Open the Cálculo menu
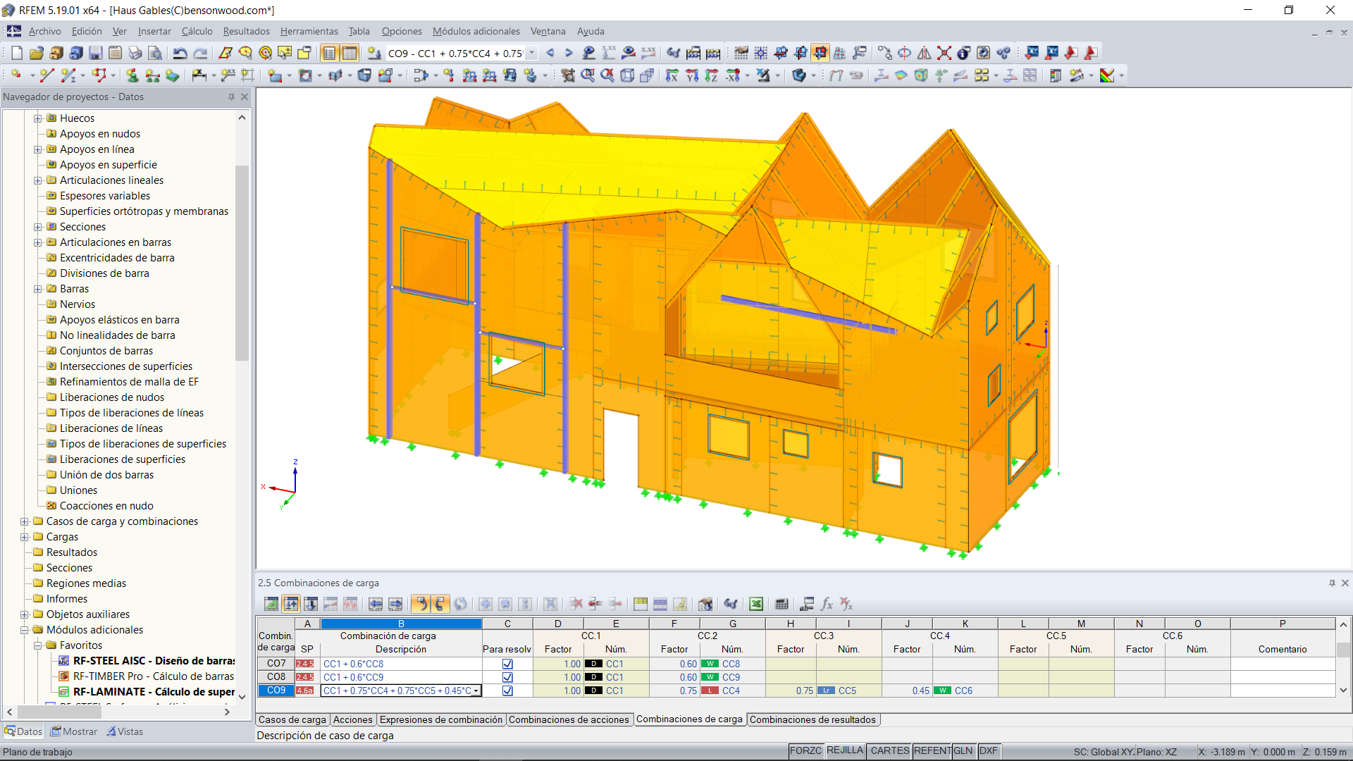Viewport: 1353px width, 761px height. coord(197,31)
